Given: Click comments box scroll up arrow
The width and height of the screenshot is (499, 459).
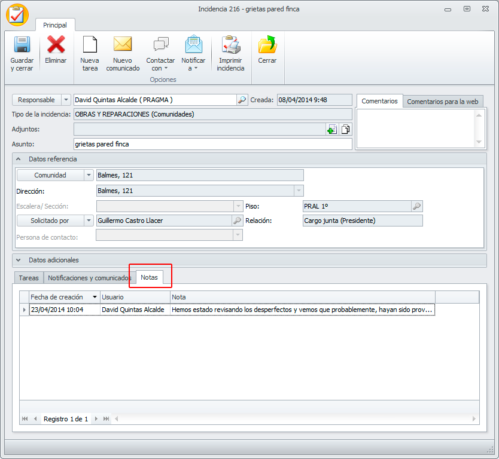Looking at the screenshot, I should pos(479,115).
